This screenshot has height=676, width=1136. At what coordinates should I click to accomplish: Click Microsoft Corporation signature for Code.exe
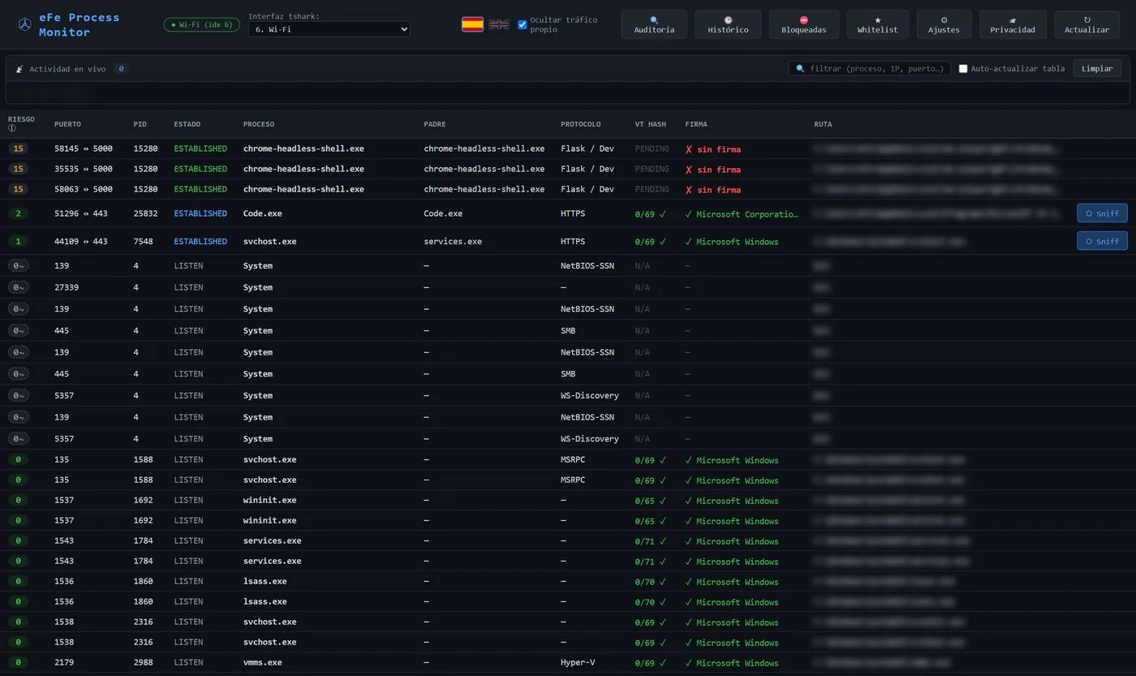742,214
